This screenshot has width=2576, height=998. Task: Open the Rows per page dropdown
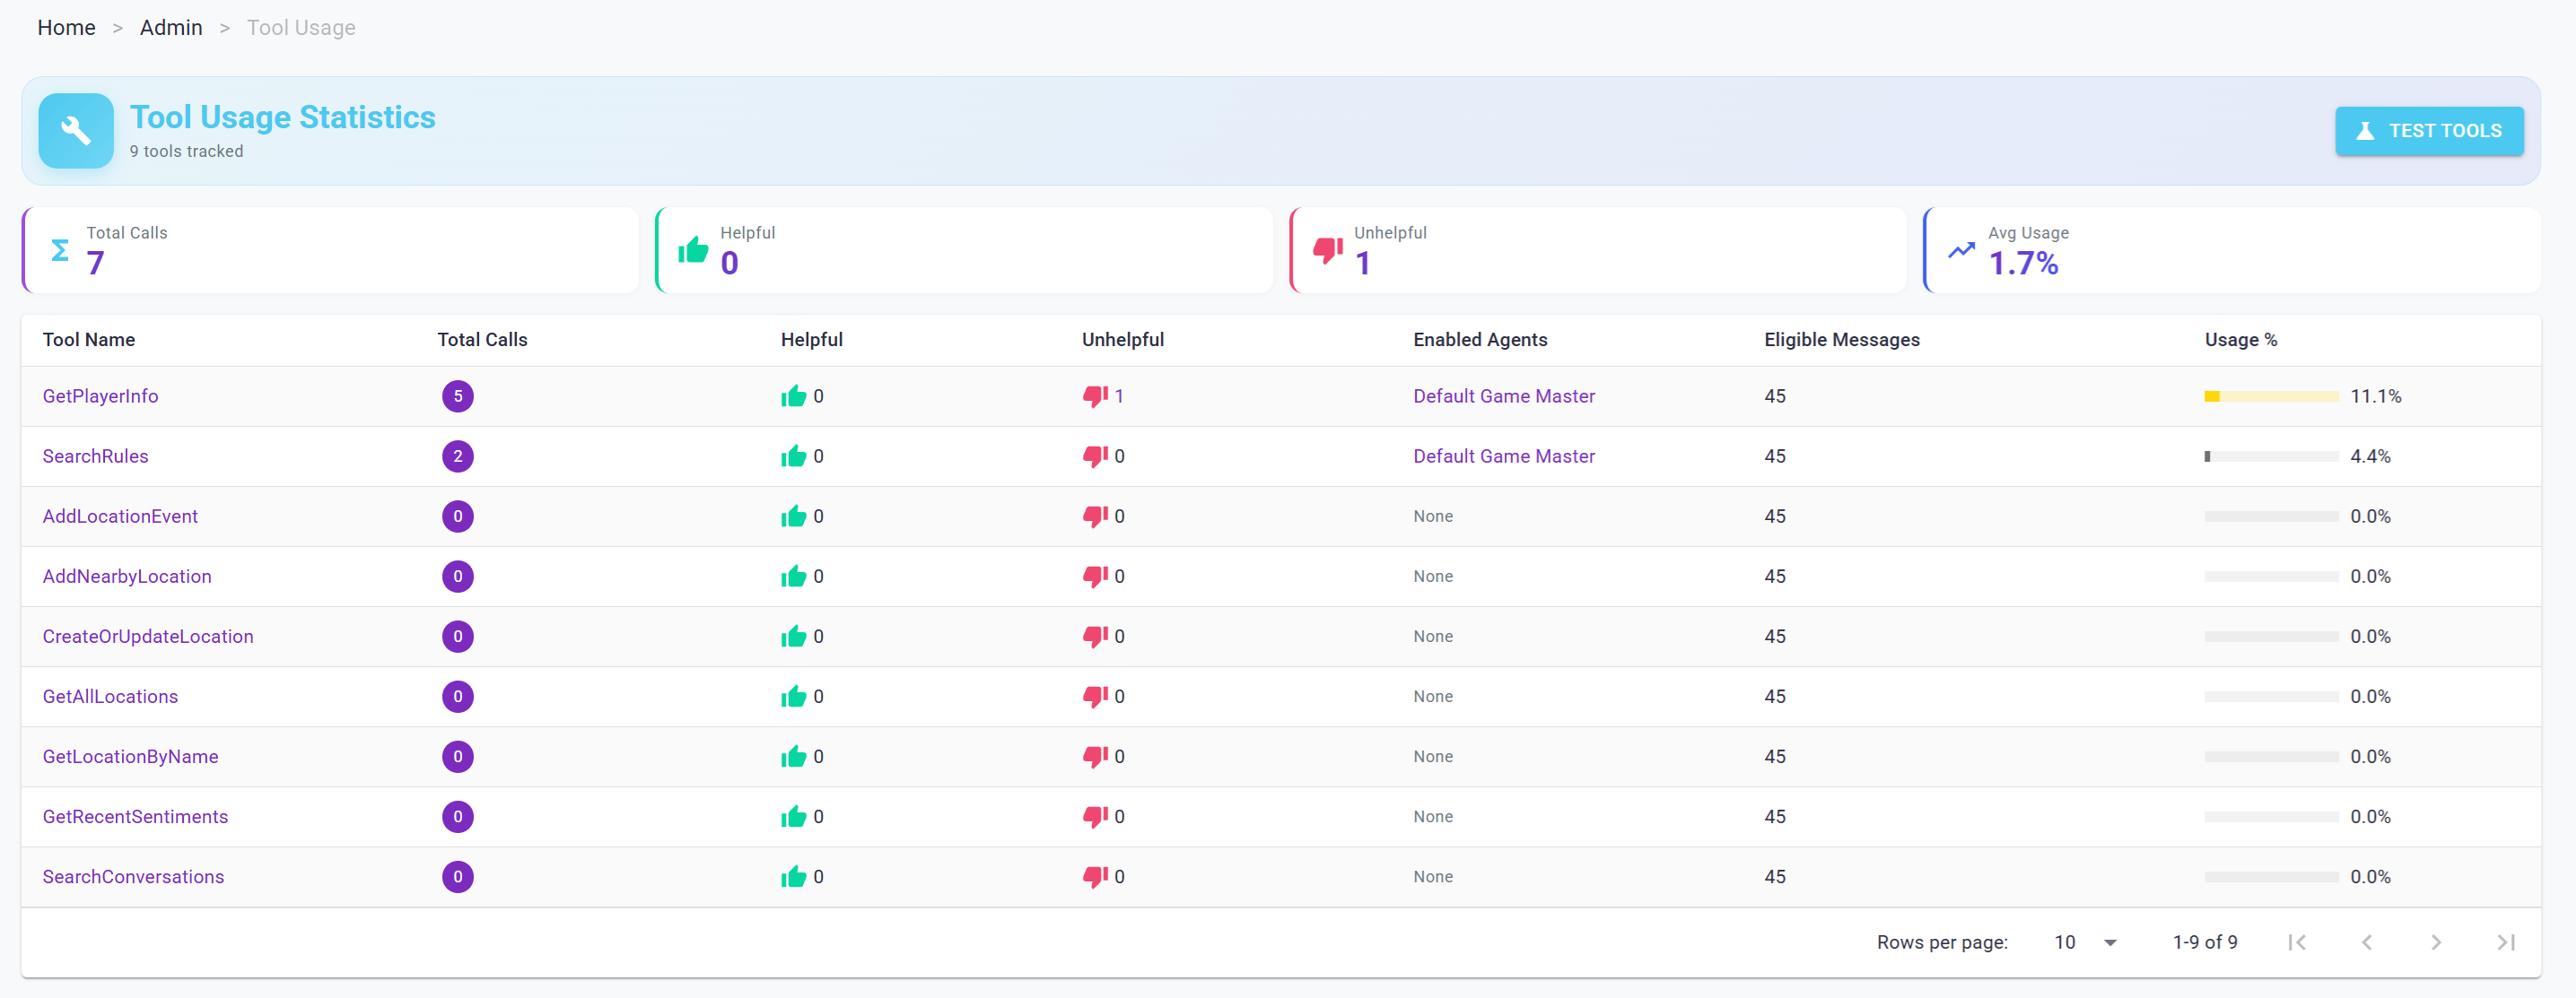tap(2086, 941)
